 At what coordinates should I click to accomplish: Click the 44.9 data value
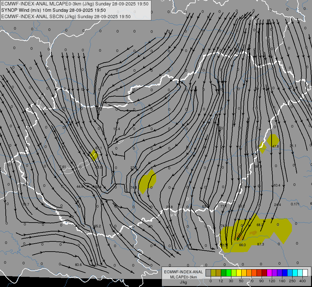(80, 187)
